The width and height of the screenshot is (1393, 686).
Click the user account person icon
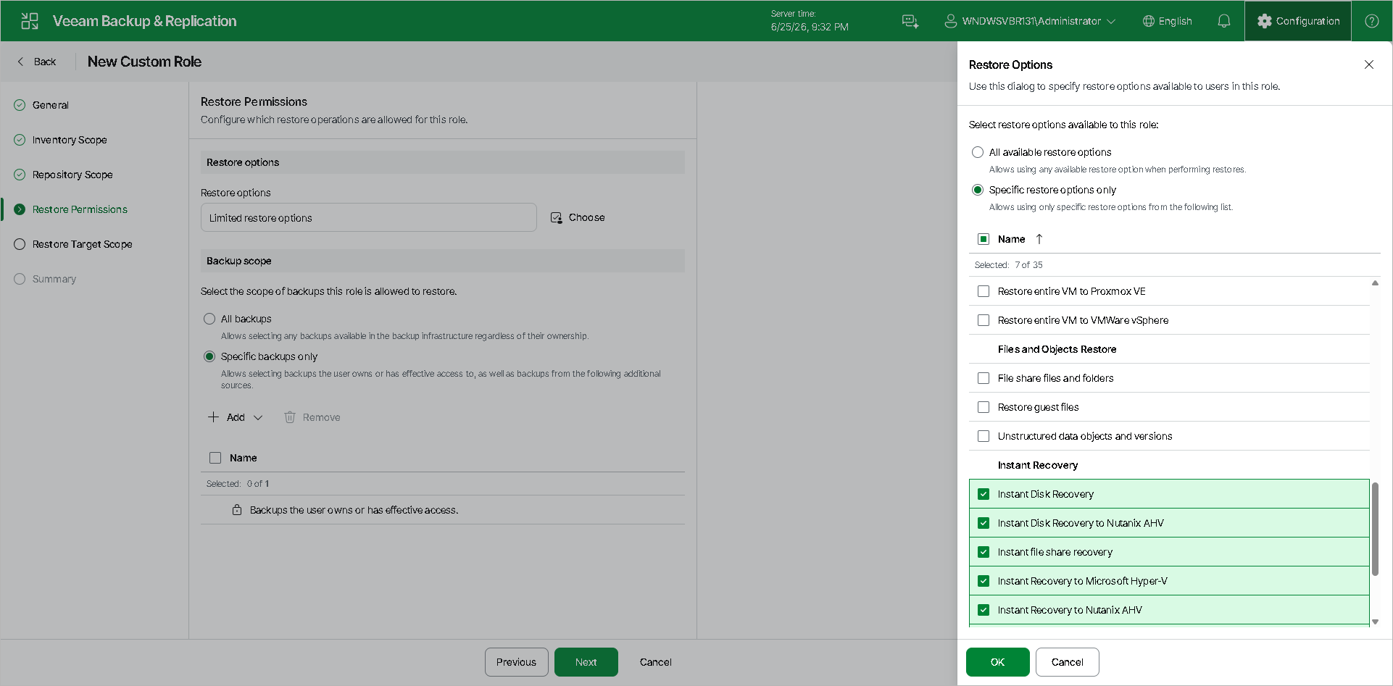(x=950, y=21)
